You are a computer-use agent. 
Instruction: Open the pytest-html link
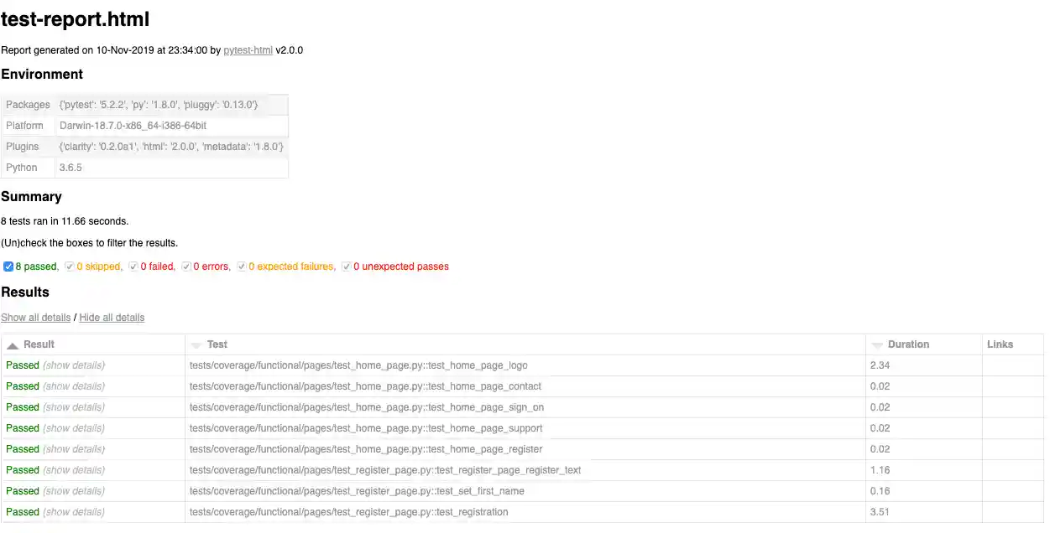[x=248, y=49]
